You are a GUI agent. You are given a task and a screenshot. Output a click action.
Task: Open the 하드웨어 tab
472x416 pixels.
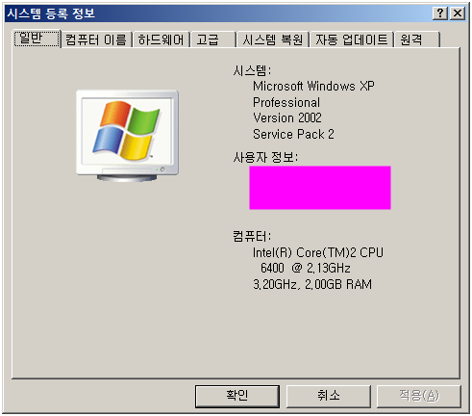pos(161,39)
